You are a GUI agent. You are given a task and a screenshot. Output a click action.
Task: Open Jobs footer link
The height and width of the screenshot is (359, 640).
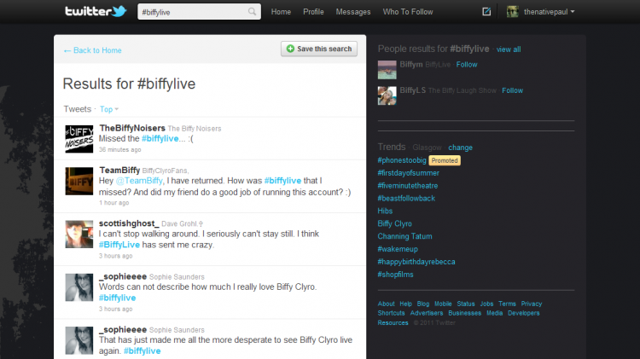[486, 304]
